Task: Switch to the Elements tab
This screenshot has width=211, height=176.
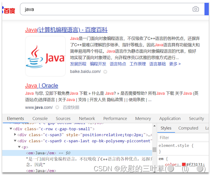Action: pos(16,119)
